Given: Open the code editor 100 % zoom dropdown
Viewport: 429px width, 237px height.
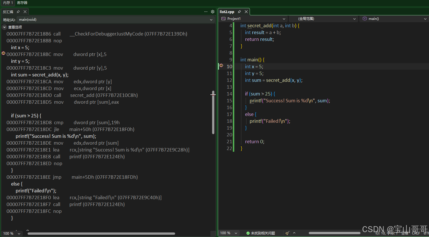Looking at the screenshot, I should click(x=236, y=233).
